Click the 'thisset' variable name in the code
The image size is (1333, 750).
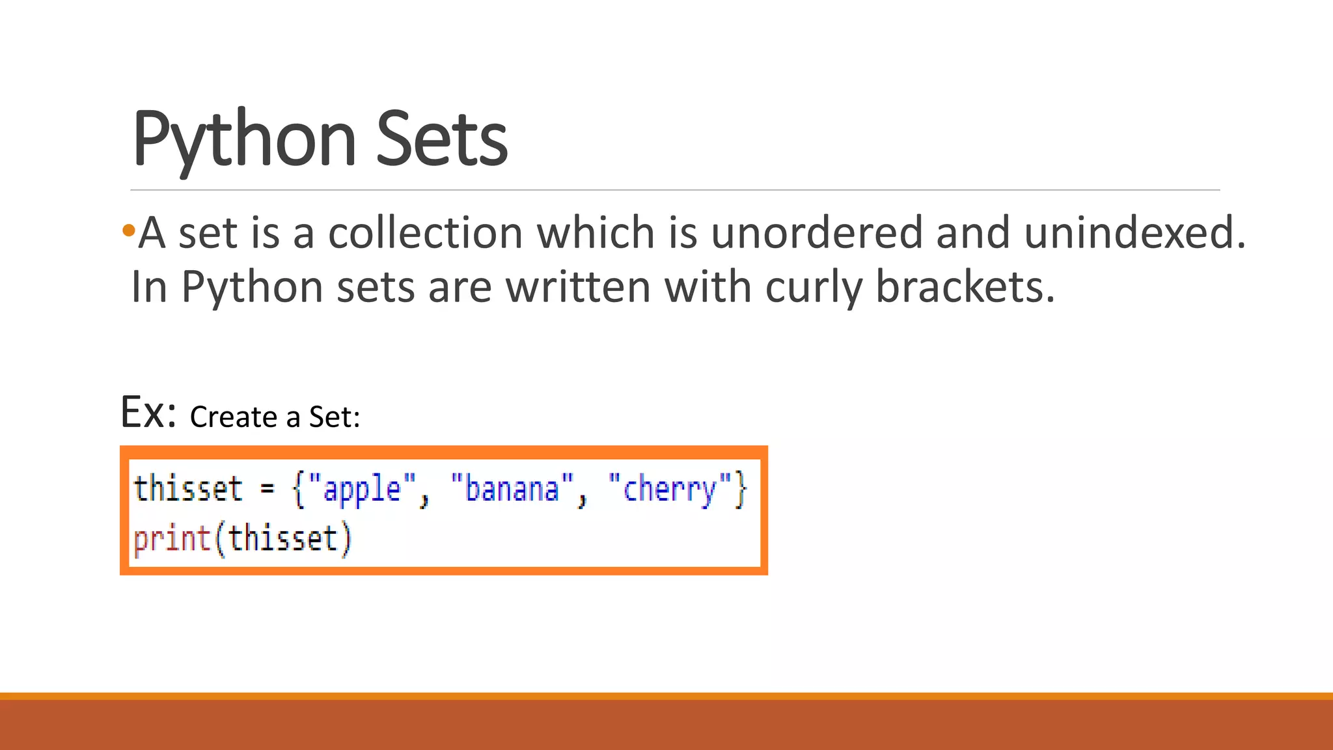point(188,488)
